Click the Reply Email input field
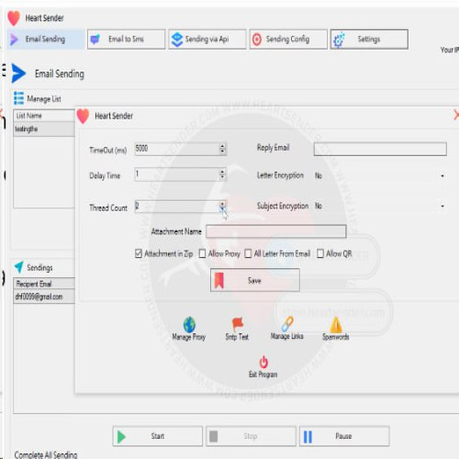 point(380,149)
